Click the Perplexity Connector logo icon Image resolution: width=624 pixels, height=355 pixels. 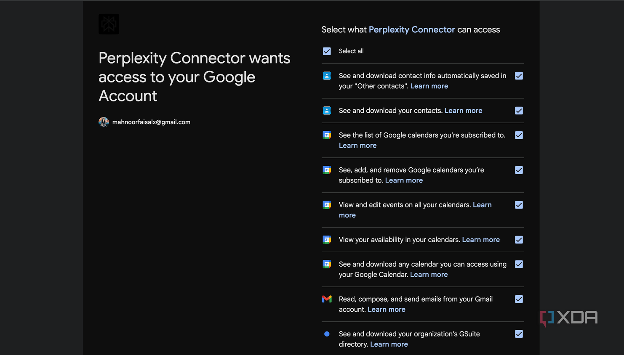(x=109, y=24)
